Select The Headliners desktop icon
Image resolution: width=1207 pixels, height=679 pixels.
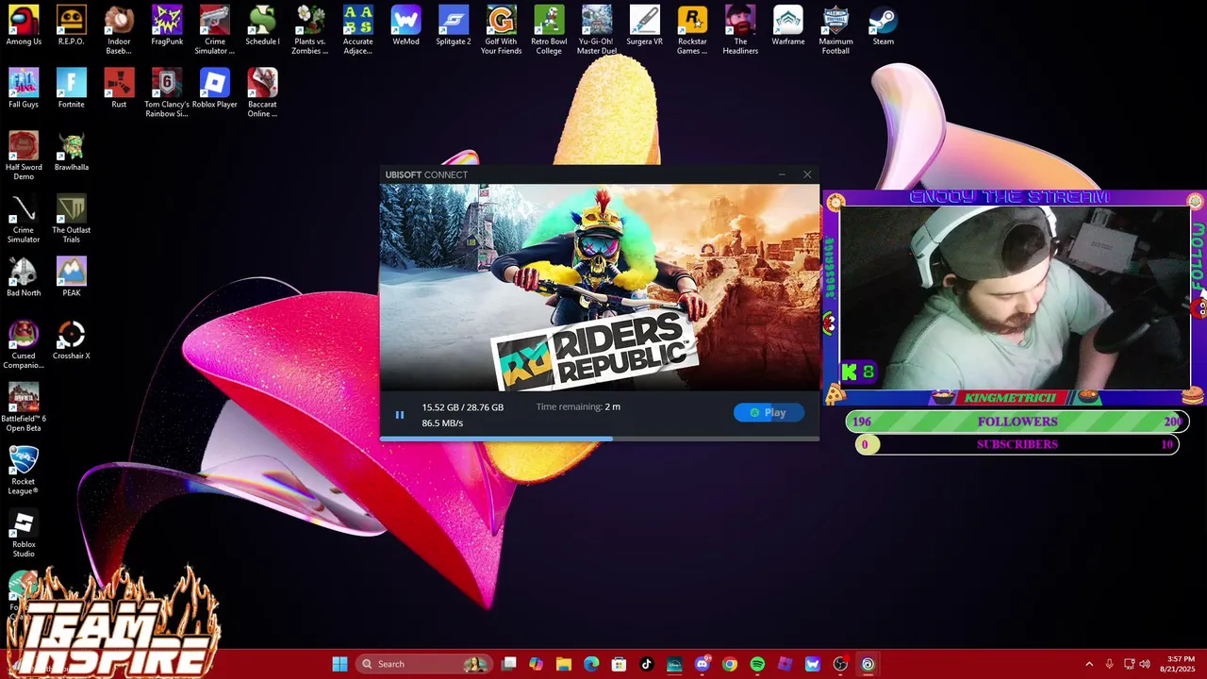740,30
